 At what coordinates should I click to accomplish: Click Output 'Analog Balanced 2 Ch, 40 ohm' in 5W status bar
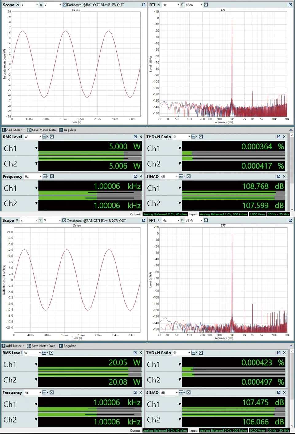165,214
